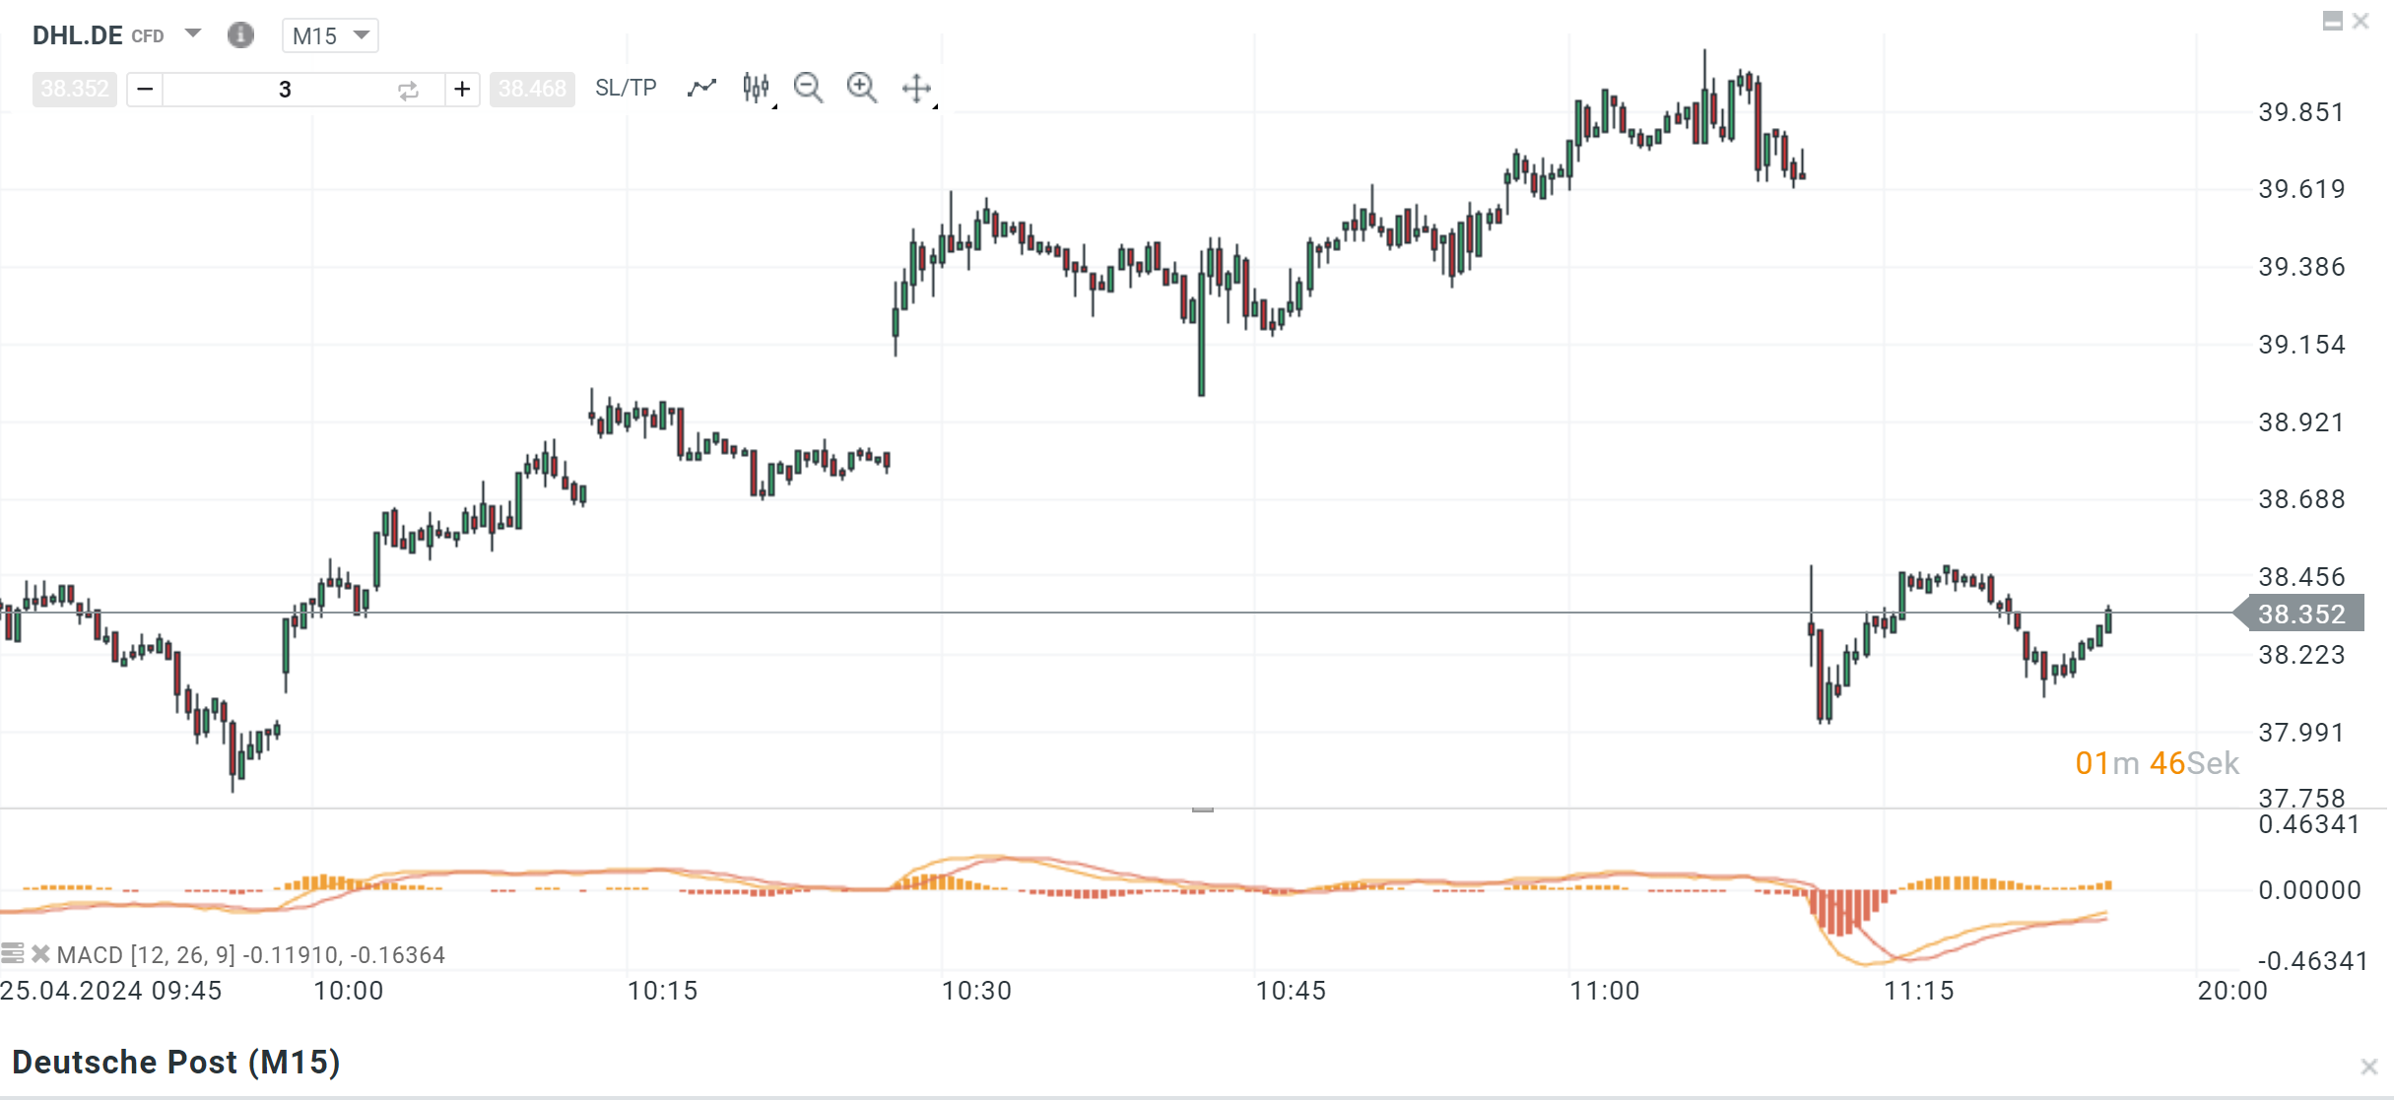
Task: Increase trade volume with the plus button
Action: pos(462,90)
